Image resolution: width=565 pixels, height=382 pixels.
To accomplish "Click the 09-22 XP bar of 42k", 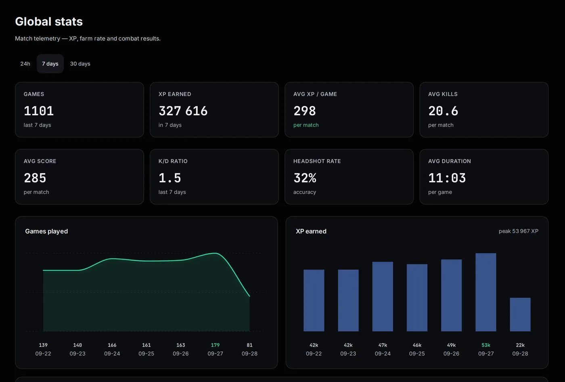I will 314,300.
